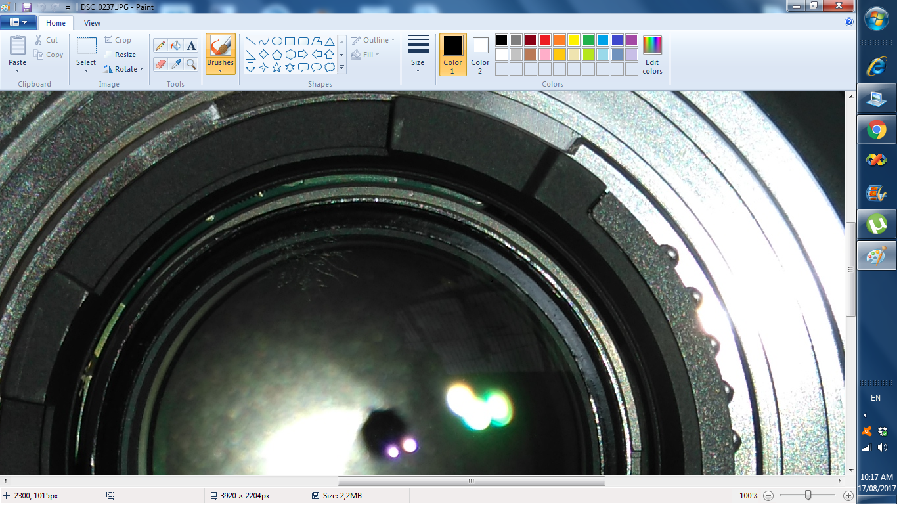Click the zoom slider thumb
Screen dimensions: 901x507
click(808, 496)
